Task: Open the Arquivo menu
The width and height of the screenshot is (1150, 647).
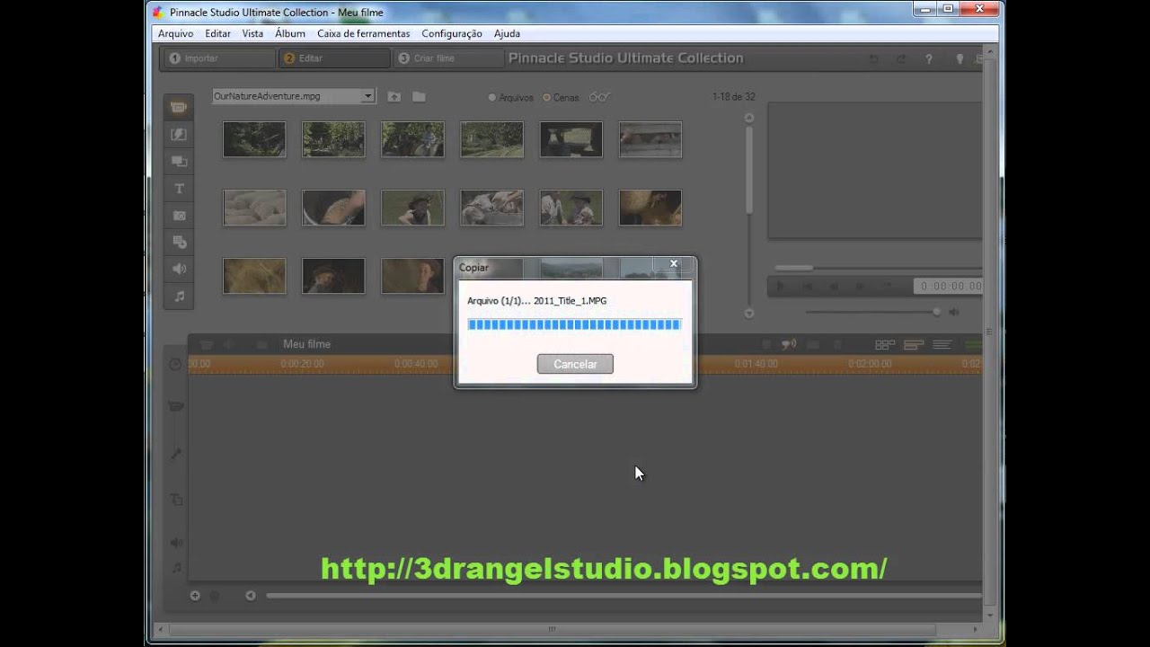Action: point(175,33)
